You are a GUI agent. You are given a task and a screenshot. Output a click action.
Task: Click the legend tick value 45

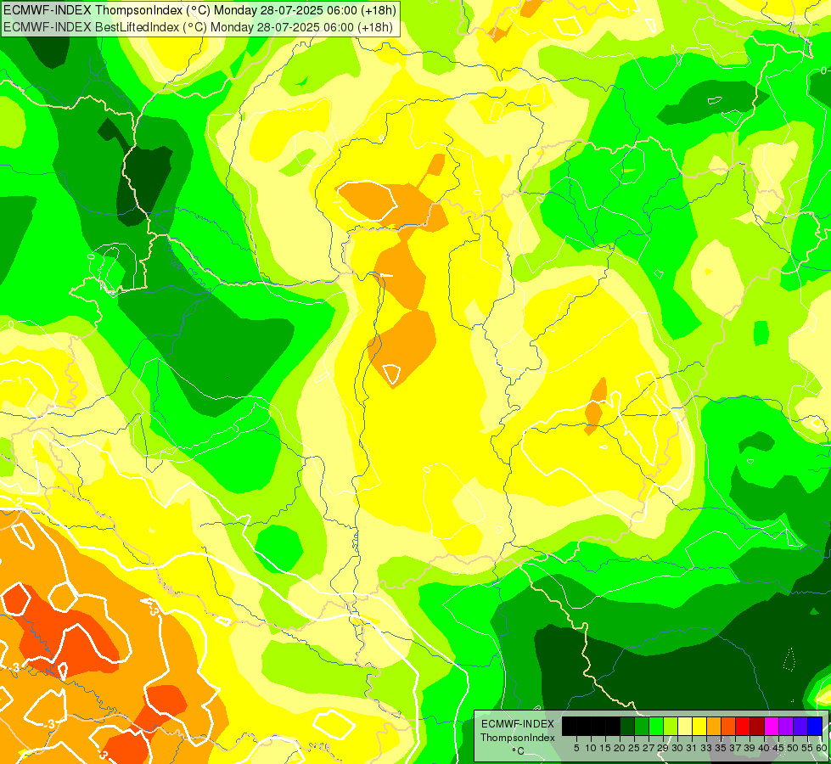point(779,748)
